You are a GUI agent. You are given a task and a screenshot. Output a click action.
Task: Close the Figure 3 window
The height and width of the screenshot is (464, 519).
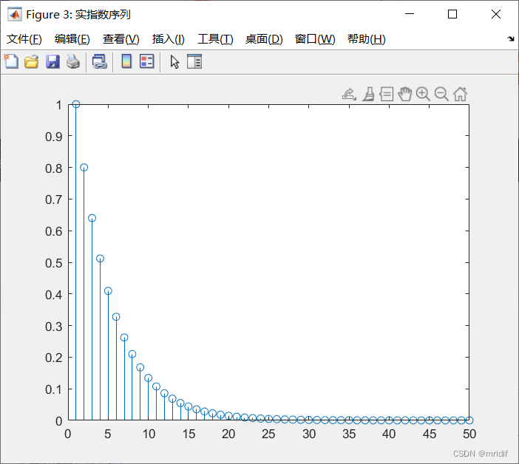tap(496, 14)
